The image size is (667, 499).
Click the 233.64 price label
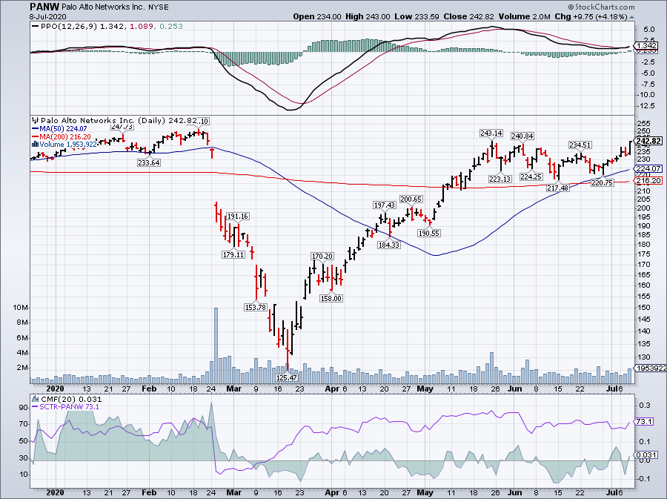[x=149, y=162]
